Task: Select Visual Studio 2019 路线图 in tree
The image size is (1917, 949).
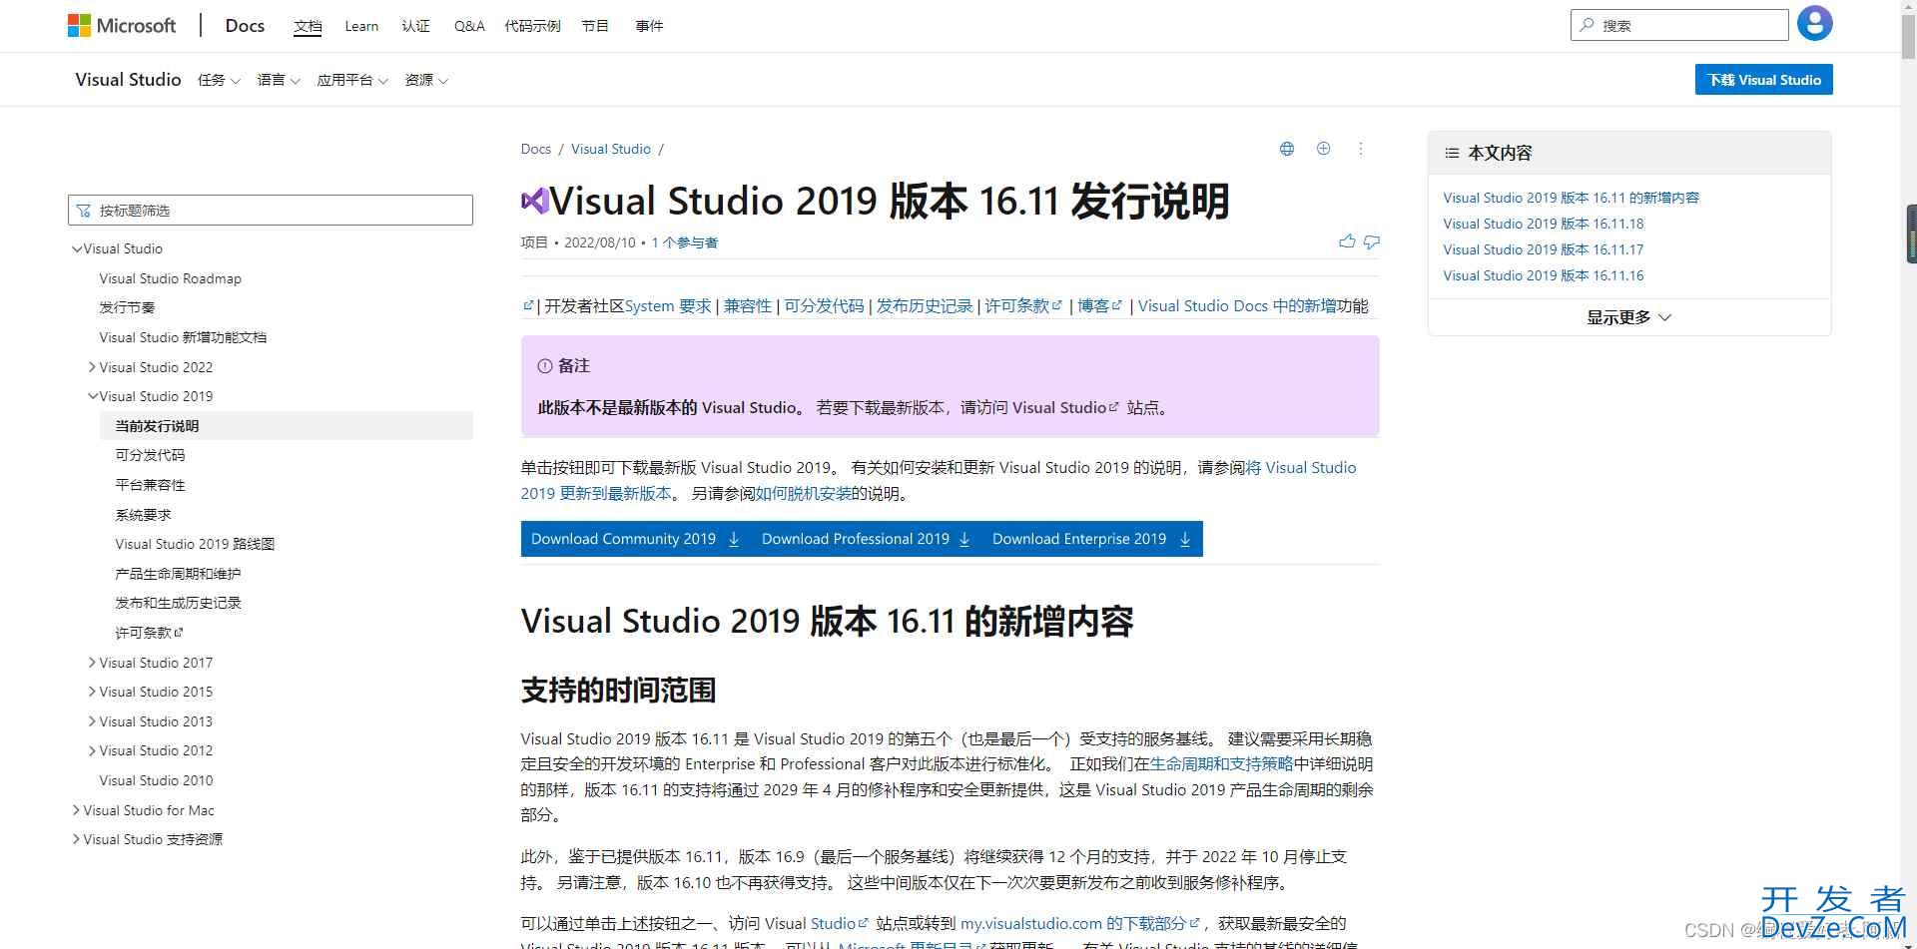Action: click(195, 544)
